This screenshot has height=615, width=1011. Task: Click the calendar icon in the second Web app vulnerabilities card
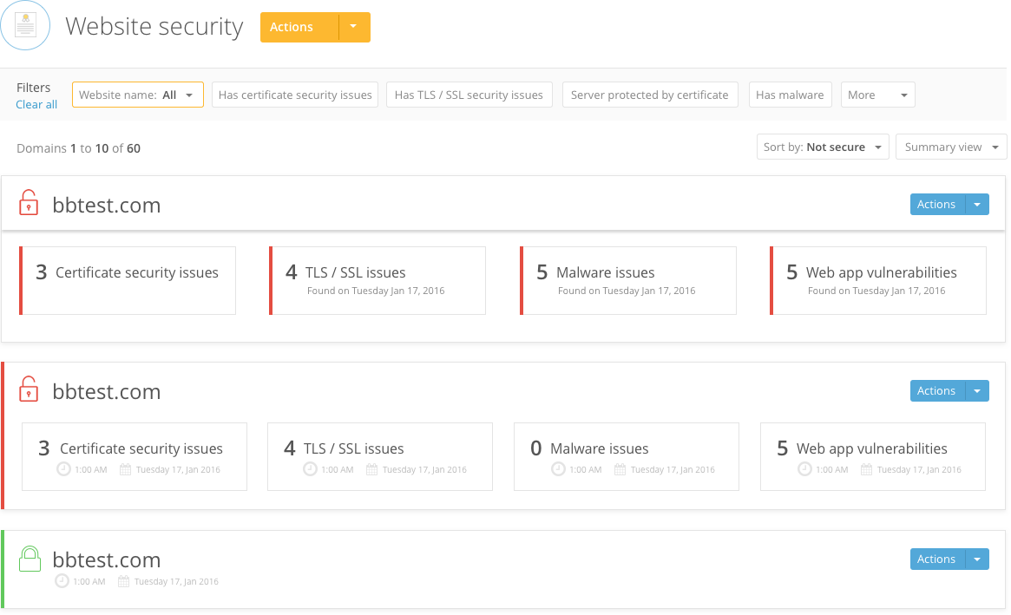pyautogui.click(x=867, y=469)
